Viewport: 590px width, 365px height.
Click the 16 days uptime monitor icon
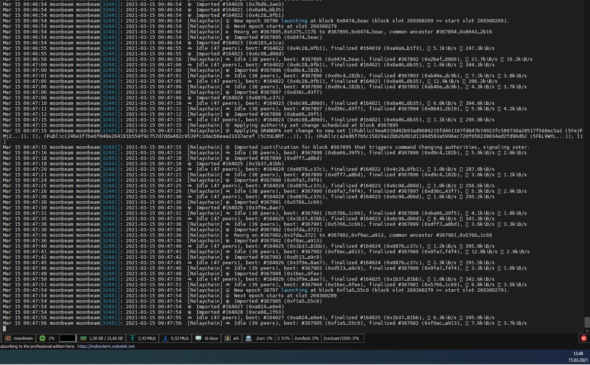click(198, 338)
